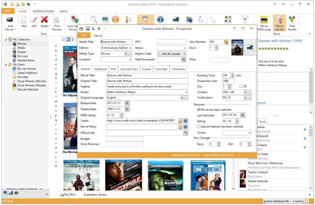Screen dimensions: 315x205
Task: Open the Movie IMDb-page
Action: 264,23
